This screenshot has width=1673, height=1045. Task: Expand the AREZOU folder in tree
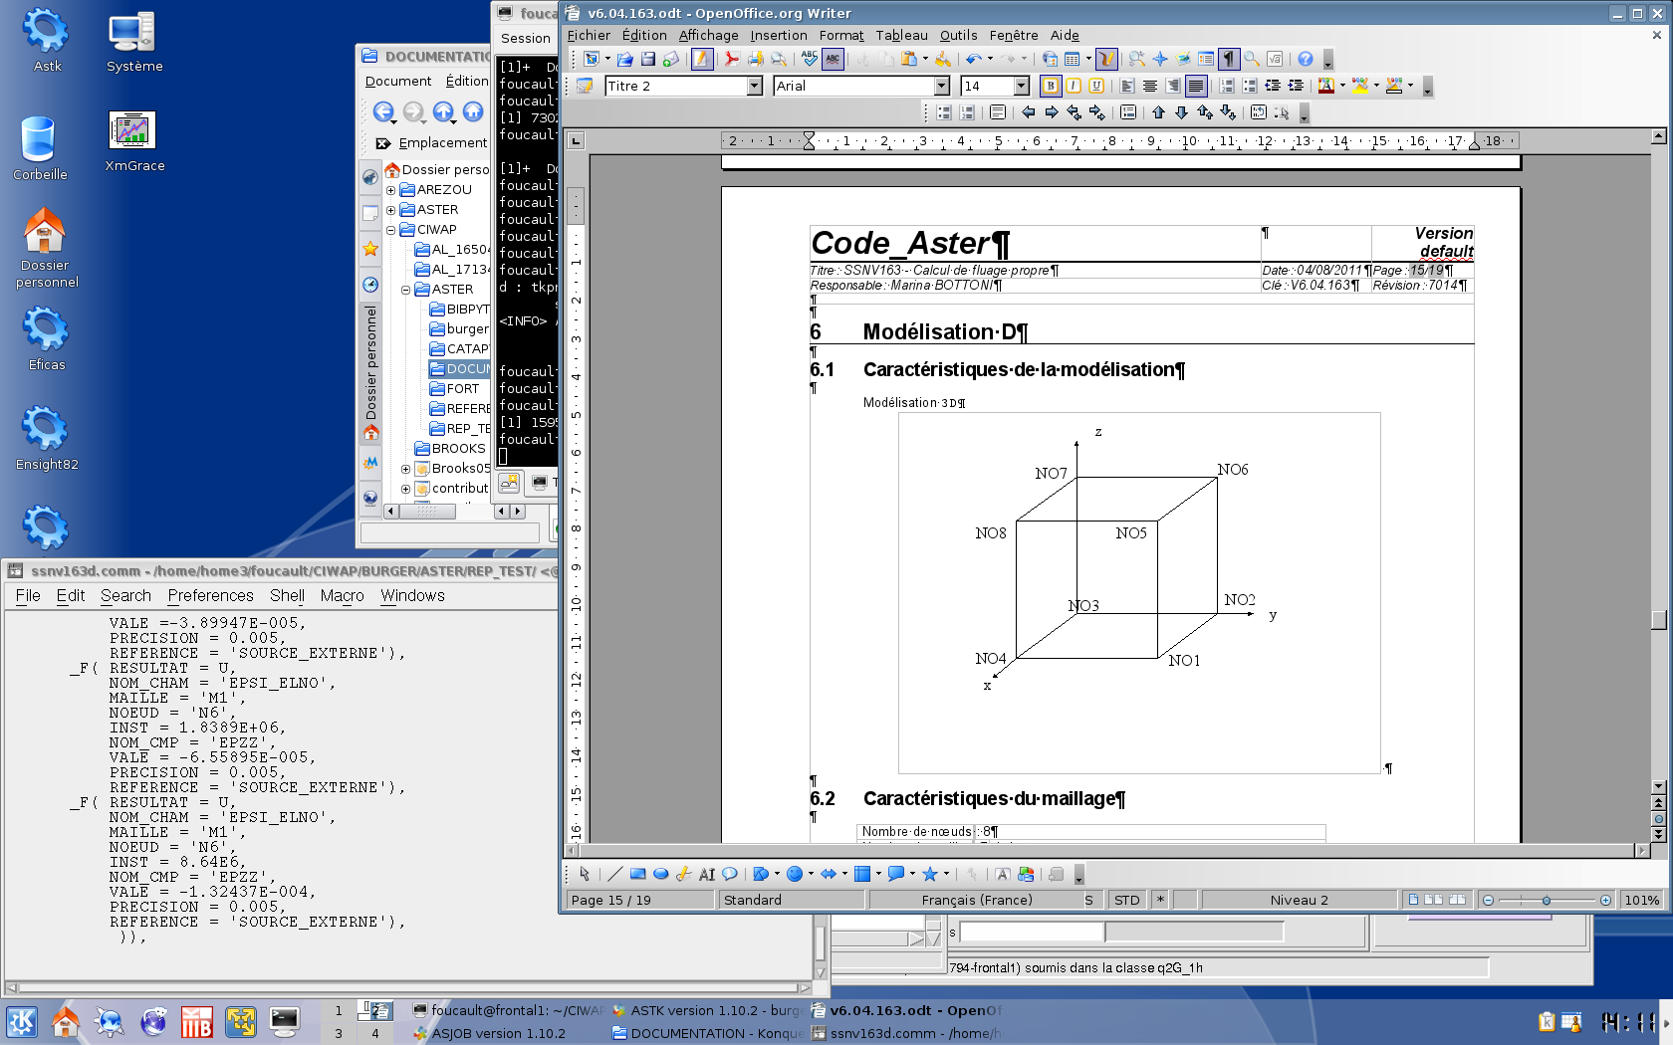click(391, 190)
